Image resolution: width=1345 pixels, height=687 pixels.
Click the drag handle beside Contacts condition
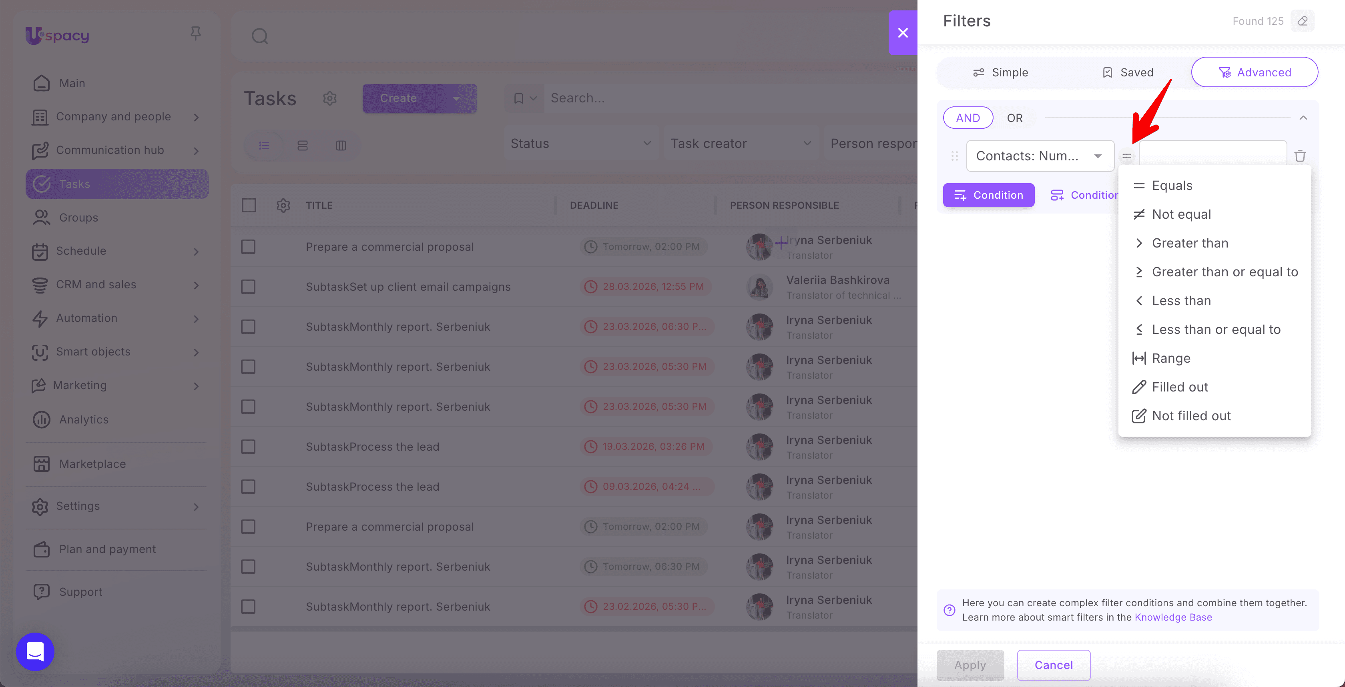(954, 156)
